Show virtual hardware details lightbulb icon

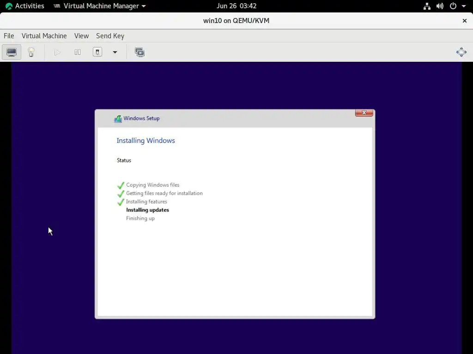coord(31,52)
